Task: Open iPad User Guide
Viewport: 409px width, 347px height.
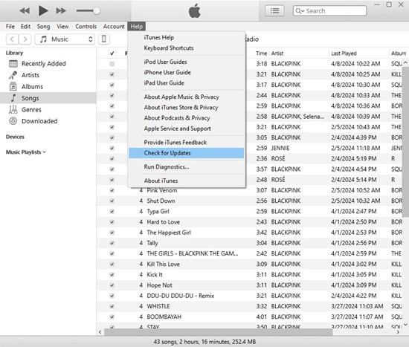Action: click(x=186, y=83)
